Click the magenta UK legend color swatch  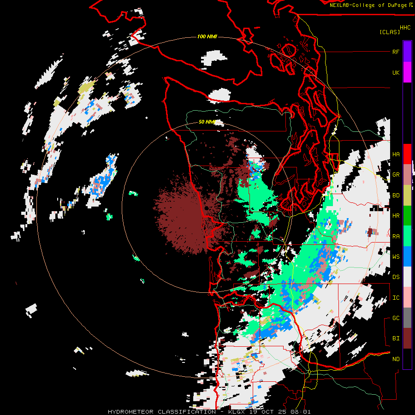407,72
